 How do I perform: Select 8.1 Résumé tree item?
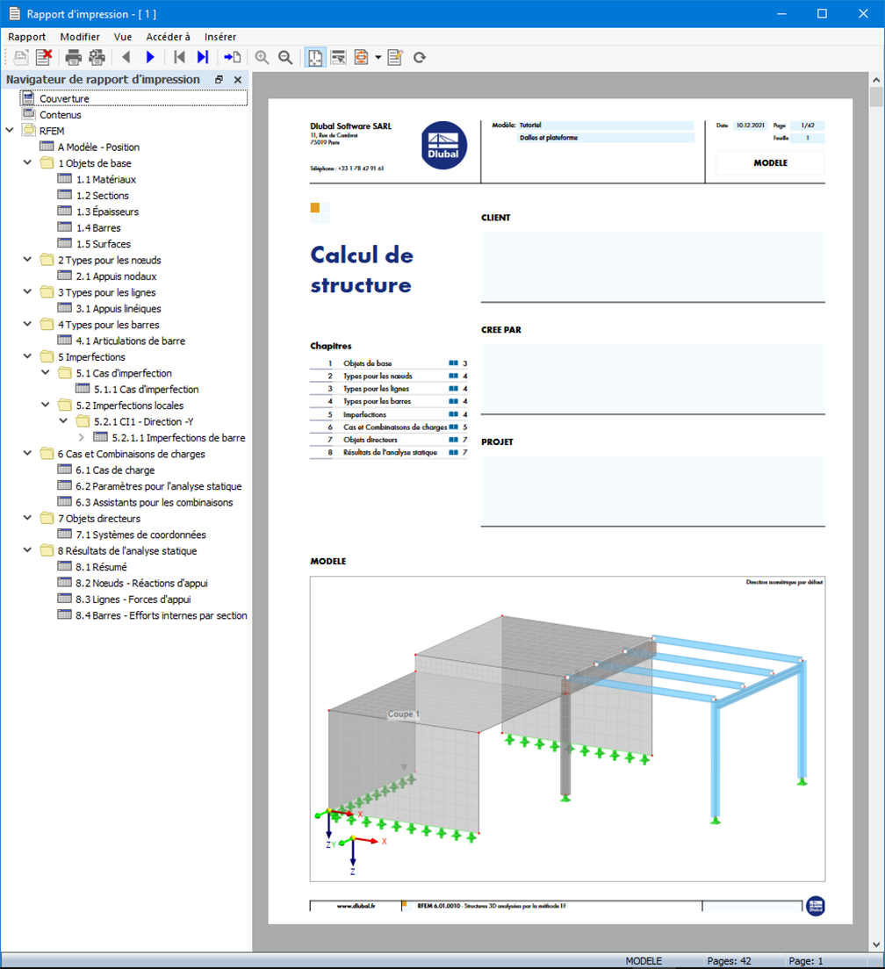tap(101, 567)
